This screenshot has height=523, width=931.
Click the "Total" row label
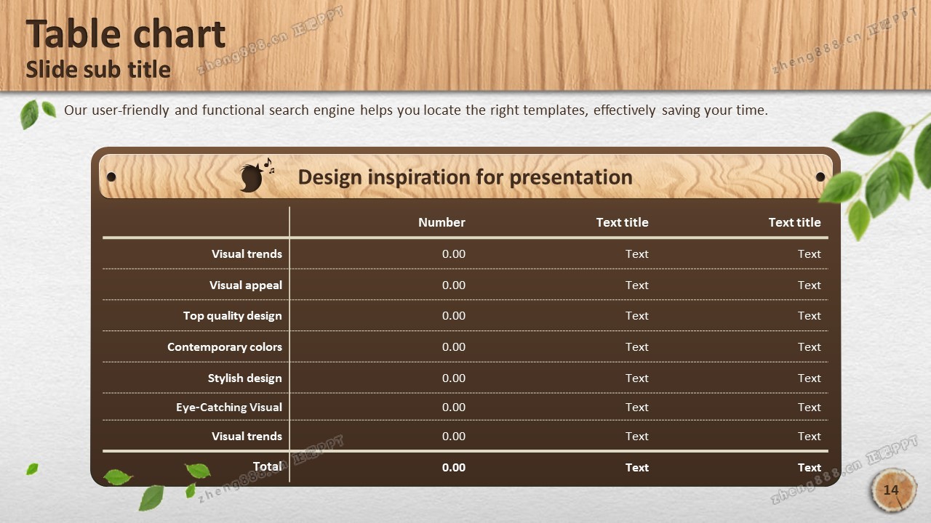(x=267, y=466)
